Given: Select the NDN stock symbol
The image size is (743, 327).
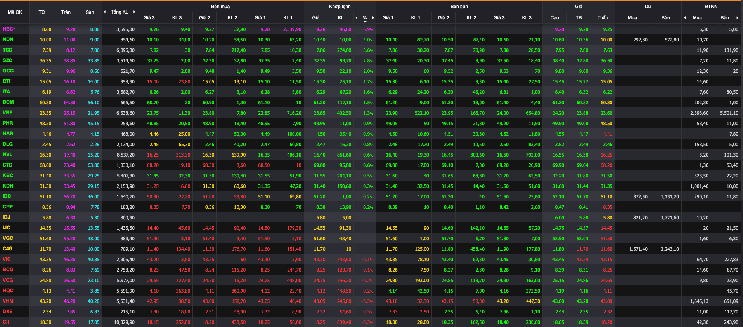Looking at the screenshot, I should 8,40.
